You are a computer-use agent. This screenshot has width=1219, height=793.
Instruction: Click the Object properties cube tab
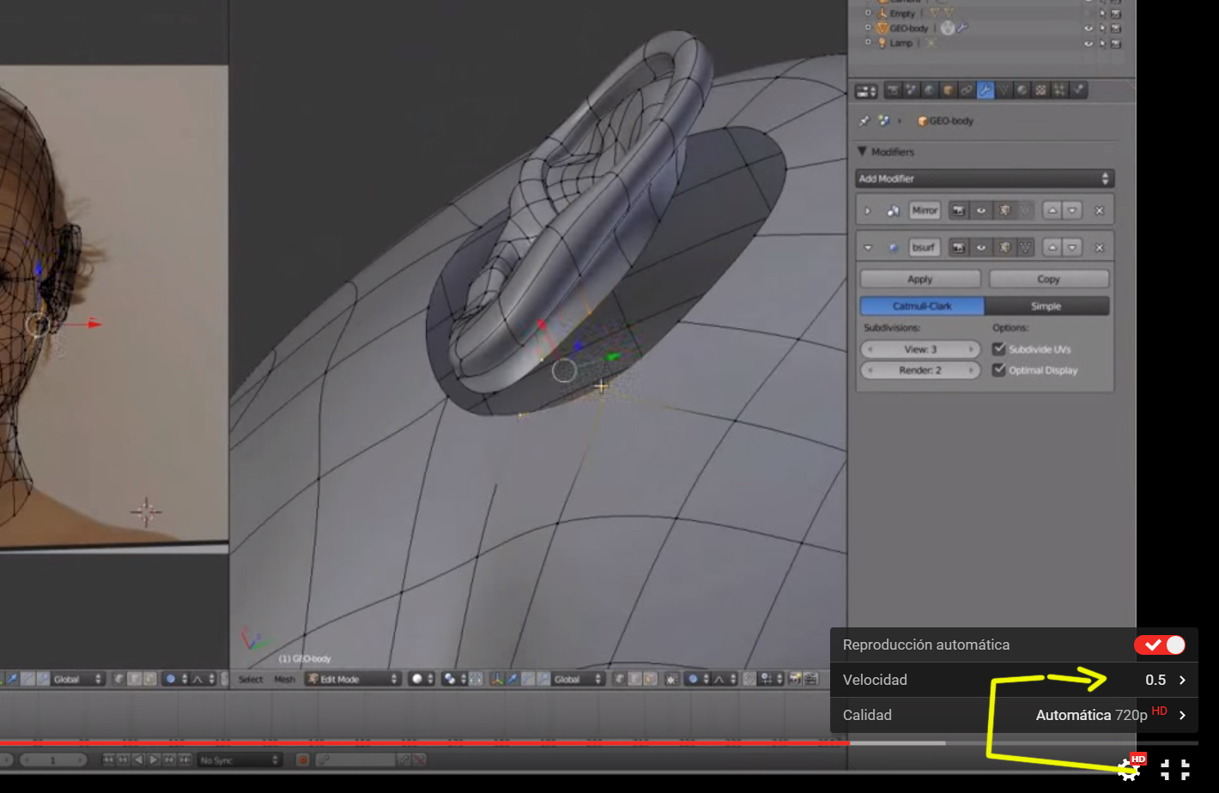[x=948, y=90]
